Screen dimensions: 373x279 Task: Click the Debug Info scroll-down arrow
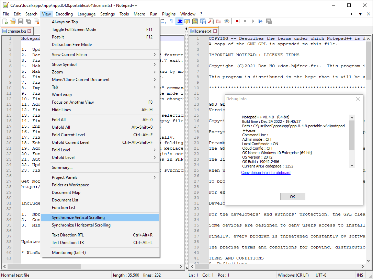352,165
